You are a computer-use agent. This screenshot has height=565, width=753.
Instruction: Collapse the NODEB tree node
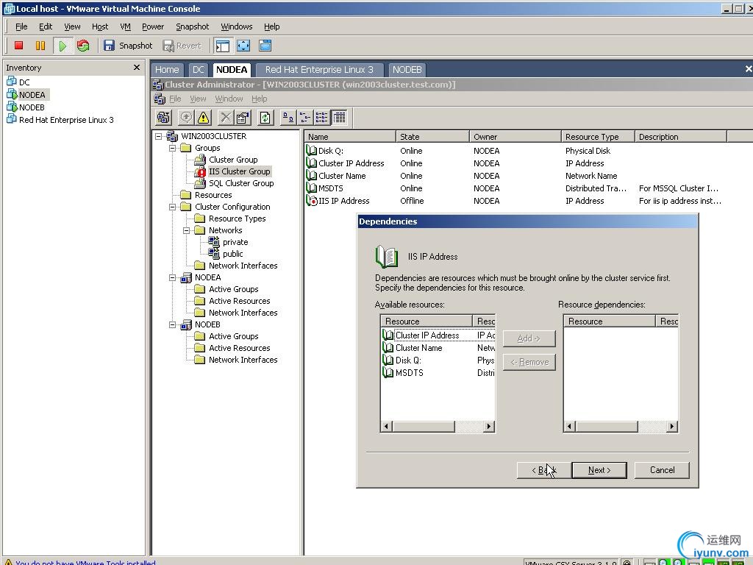(172, 324)
